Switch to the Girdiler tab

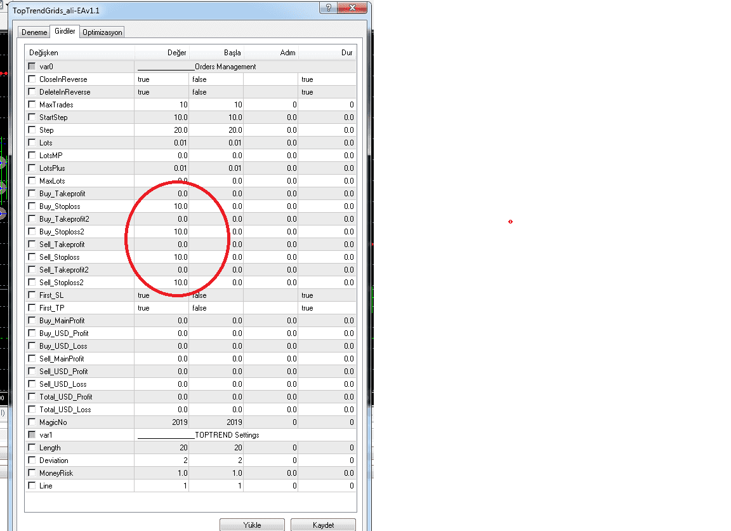point(65,31)
